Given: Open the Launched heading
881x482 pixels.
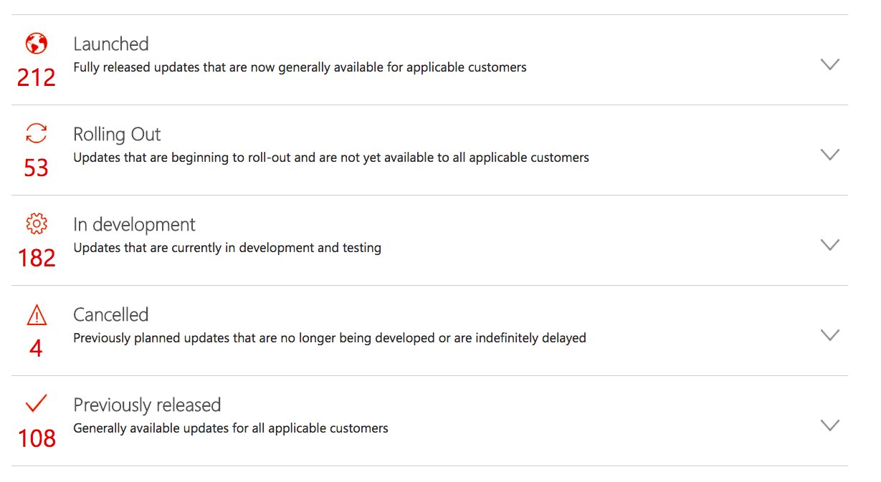Looking at the screenshot, I should tap(111, 44).
